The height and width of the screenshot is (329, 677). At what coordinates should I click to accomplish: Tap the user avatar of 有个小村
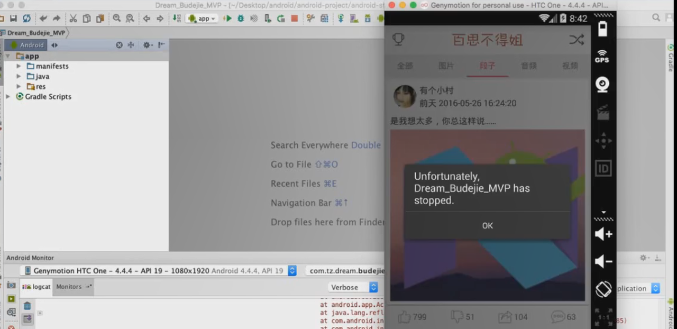[405, 96]
